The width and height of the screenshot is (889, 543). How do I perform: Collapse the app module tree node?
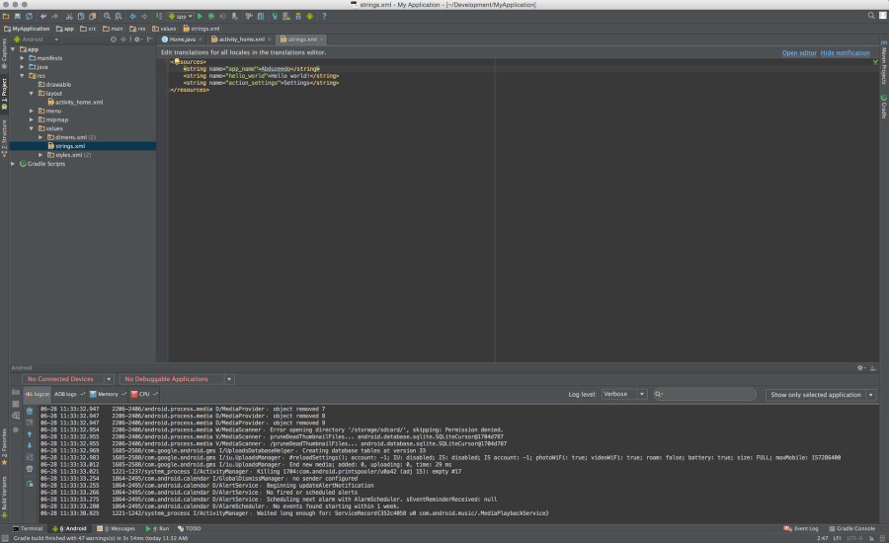13,49
